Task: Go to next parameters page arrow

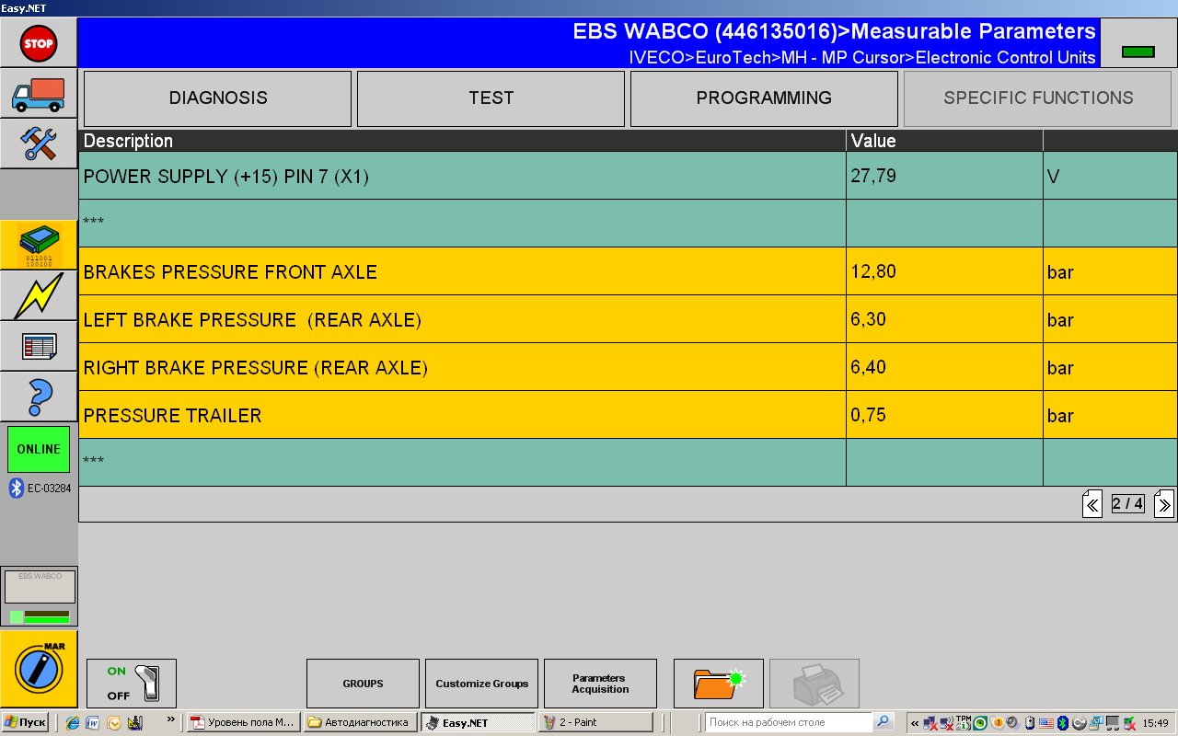Action: 1163,504
